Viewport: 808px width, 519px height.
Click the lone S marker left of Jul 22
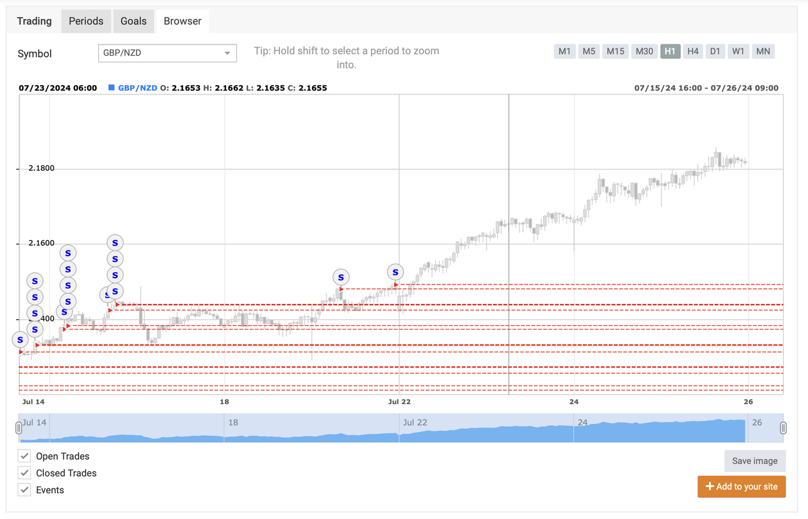point(341,277)
